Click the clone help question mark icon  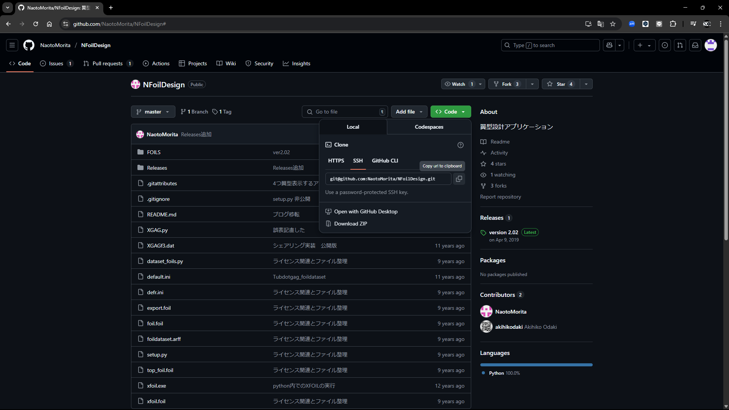click(x=461, y=145)
